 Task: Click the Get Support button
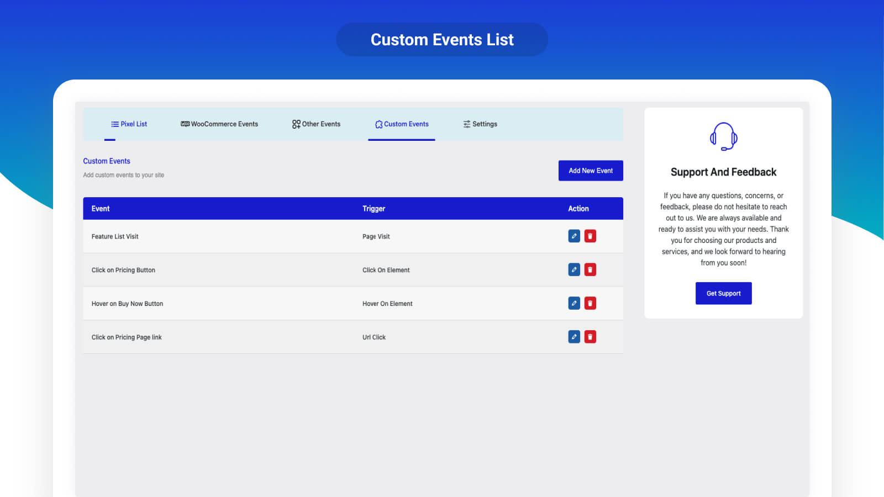[x=723, y=293]
